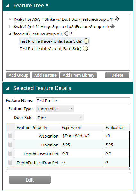Click the yellow circle beside FaceProfile feature

click(86, 41)
